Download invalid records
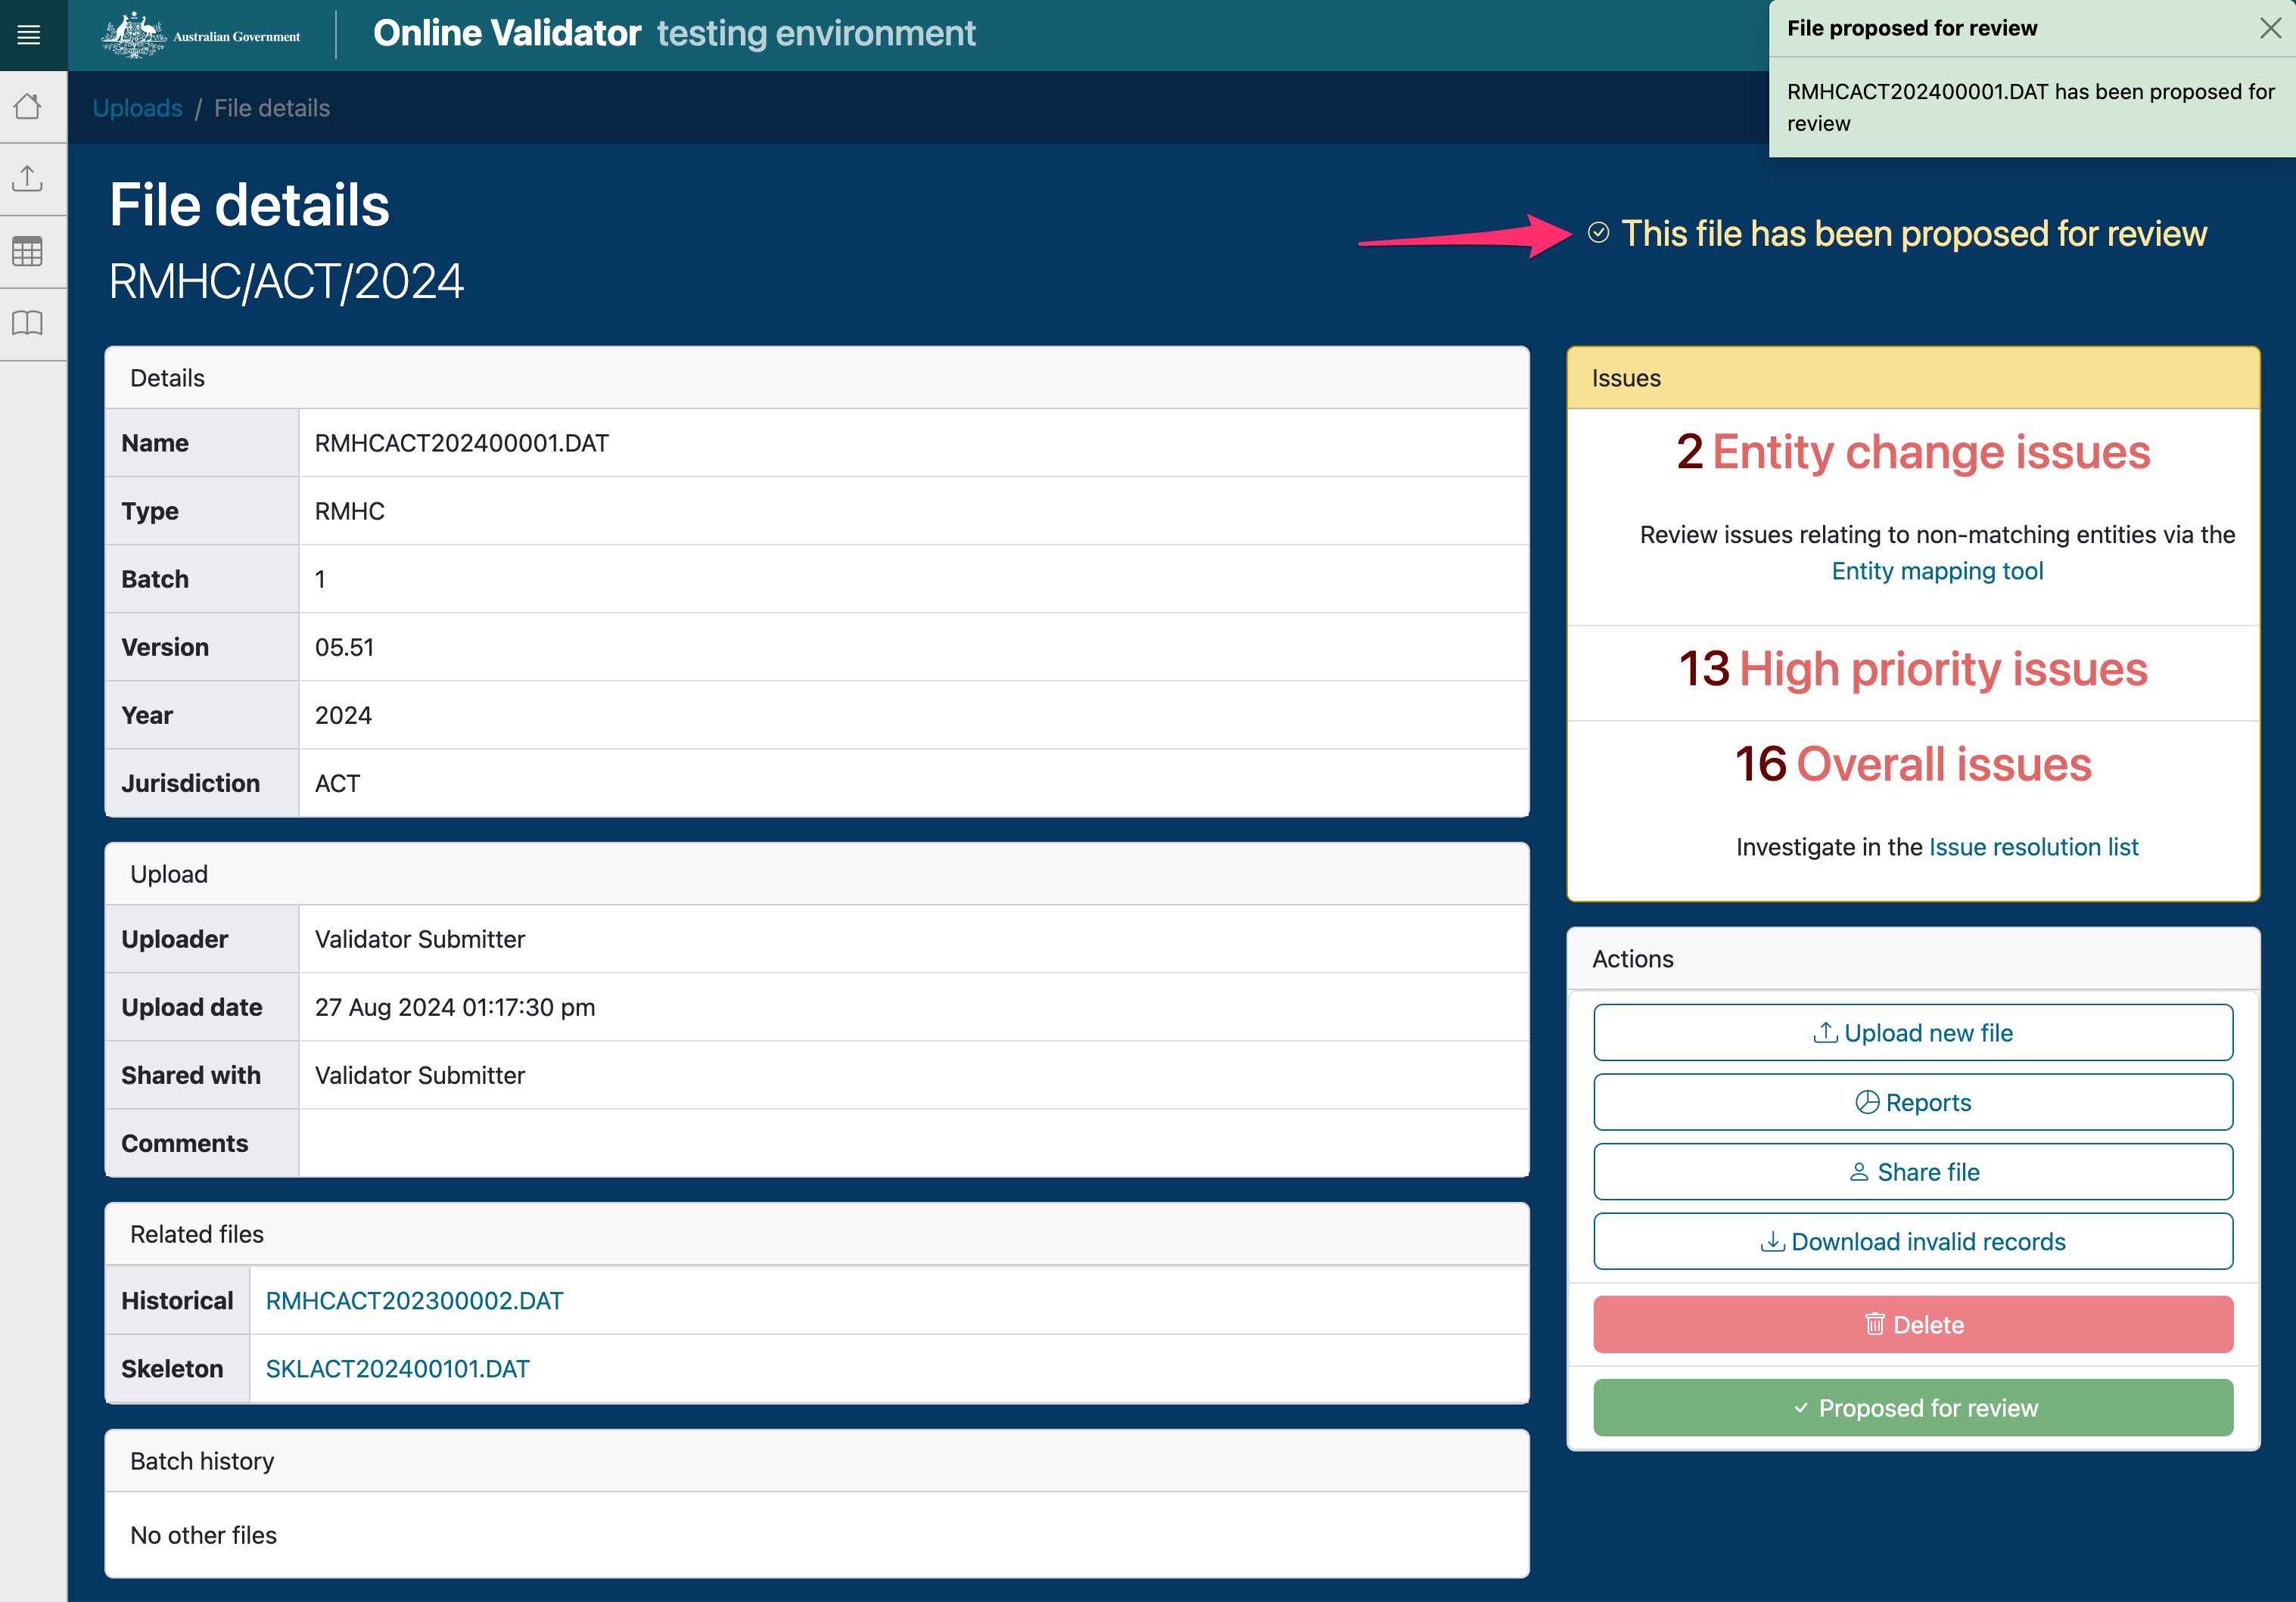 point(1912,1241)
